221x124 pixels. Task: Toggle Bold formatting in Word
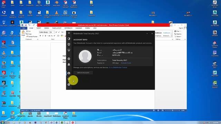(x=40, y=36)
